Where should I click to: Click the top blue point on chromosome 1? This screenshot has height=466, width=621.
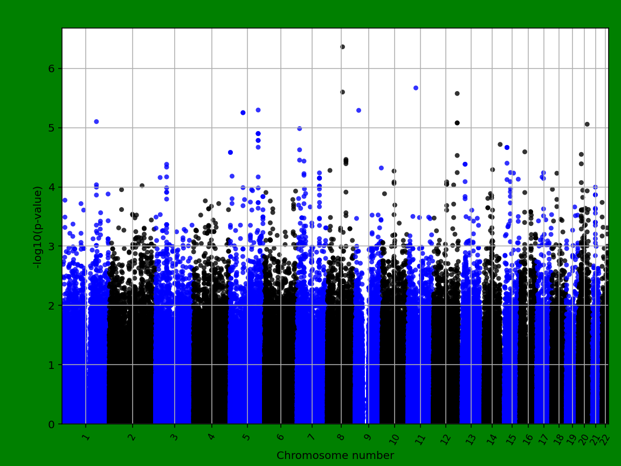96,121
